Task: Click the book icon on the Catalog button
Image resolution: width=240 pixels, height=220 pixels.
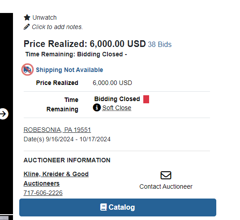Action: 103,207
